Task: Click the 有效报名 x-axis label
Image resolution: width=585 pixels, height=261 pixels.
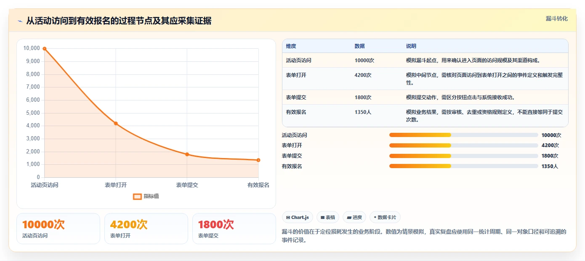Action: click(x=258, y=185)
